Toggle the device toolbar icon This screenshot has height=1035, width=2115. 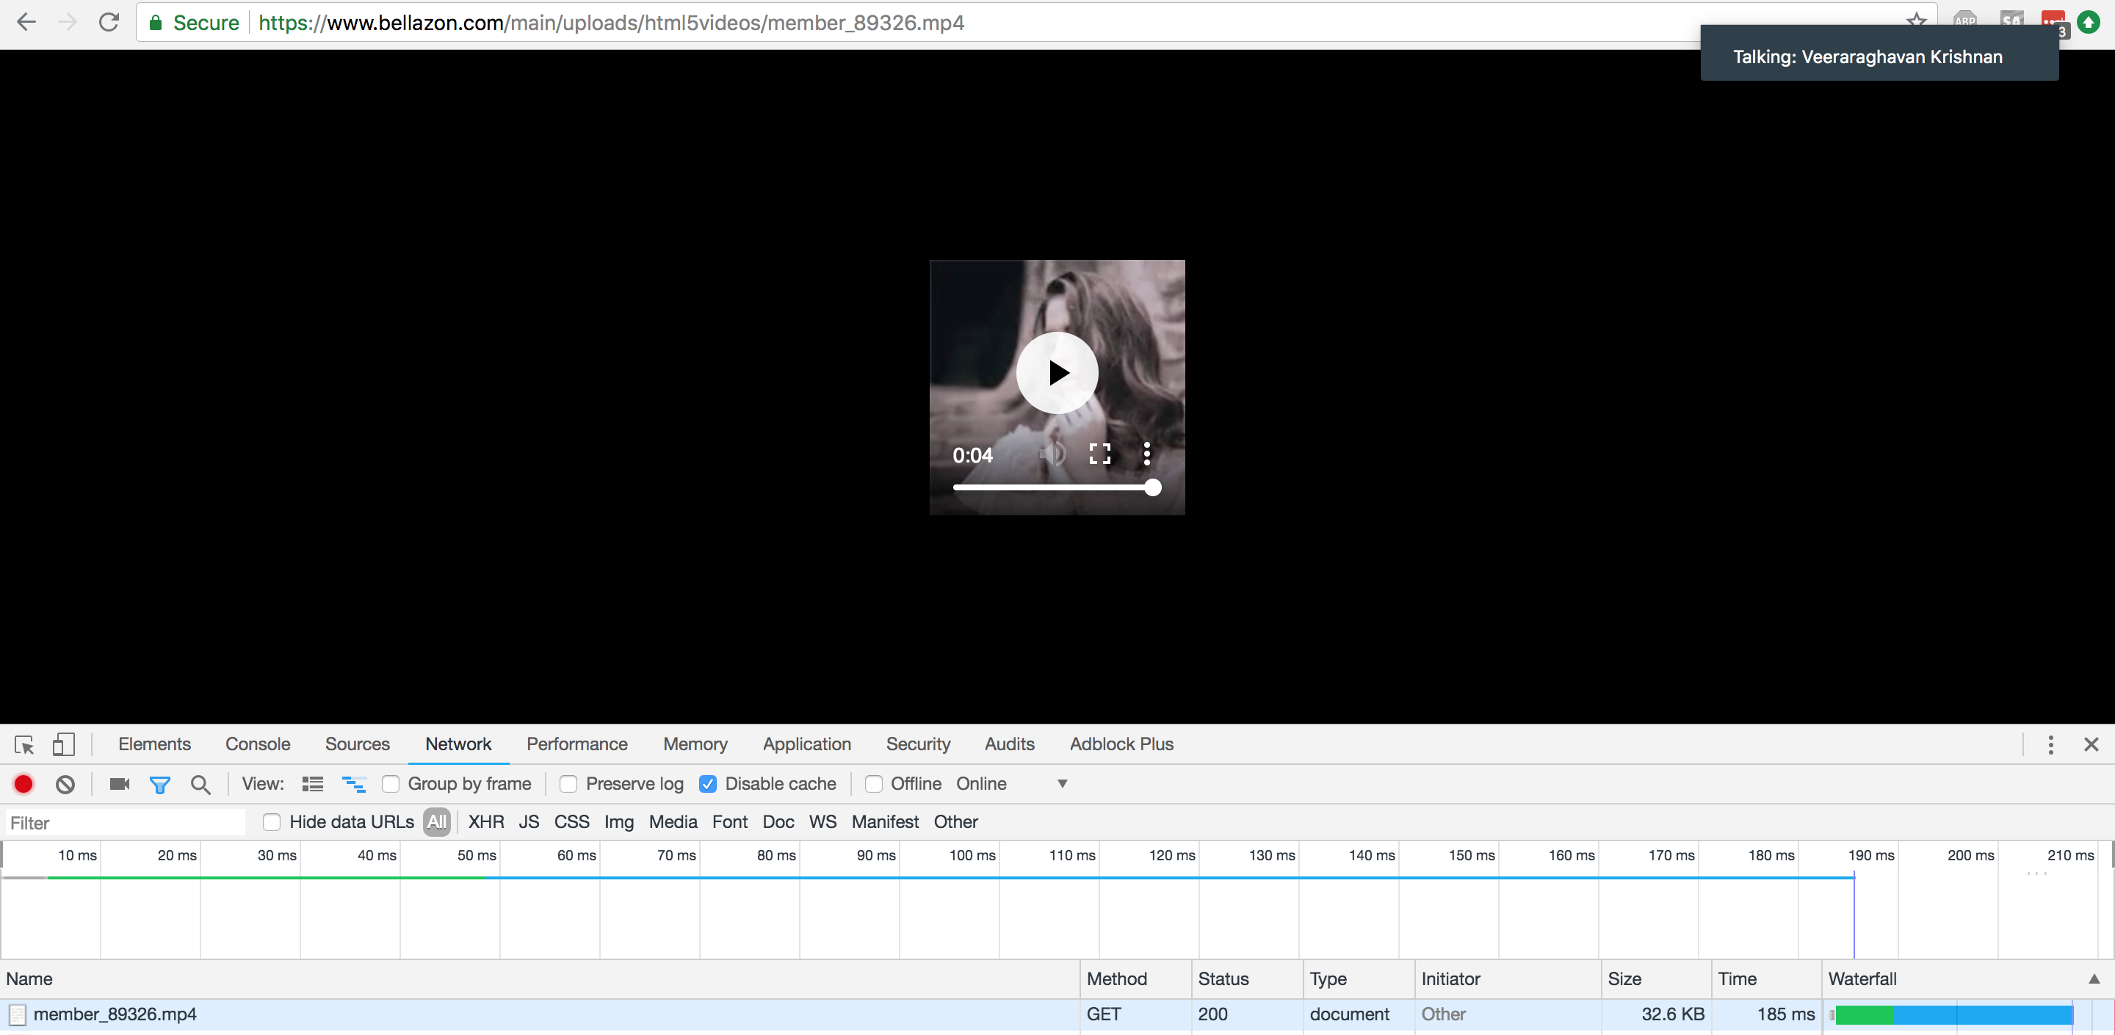pos(63,744)
